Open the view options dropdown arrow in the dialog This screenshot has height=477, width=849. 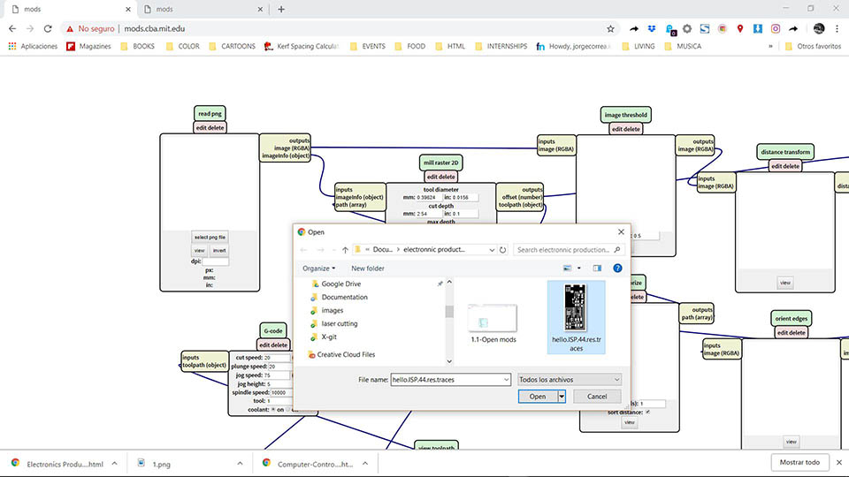pos(581,268)
